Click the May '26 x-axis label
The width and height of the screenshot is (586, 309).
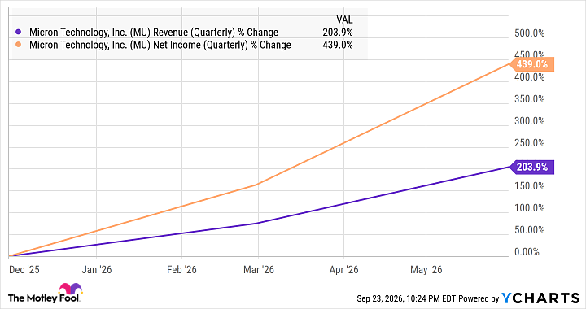click(426, 270)
